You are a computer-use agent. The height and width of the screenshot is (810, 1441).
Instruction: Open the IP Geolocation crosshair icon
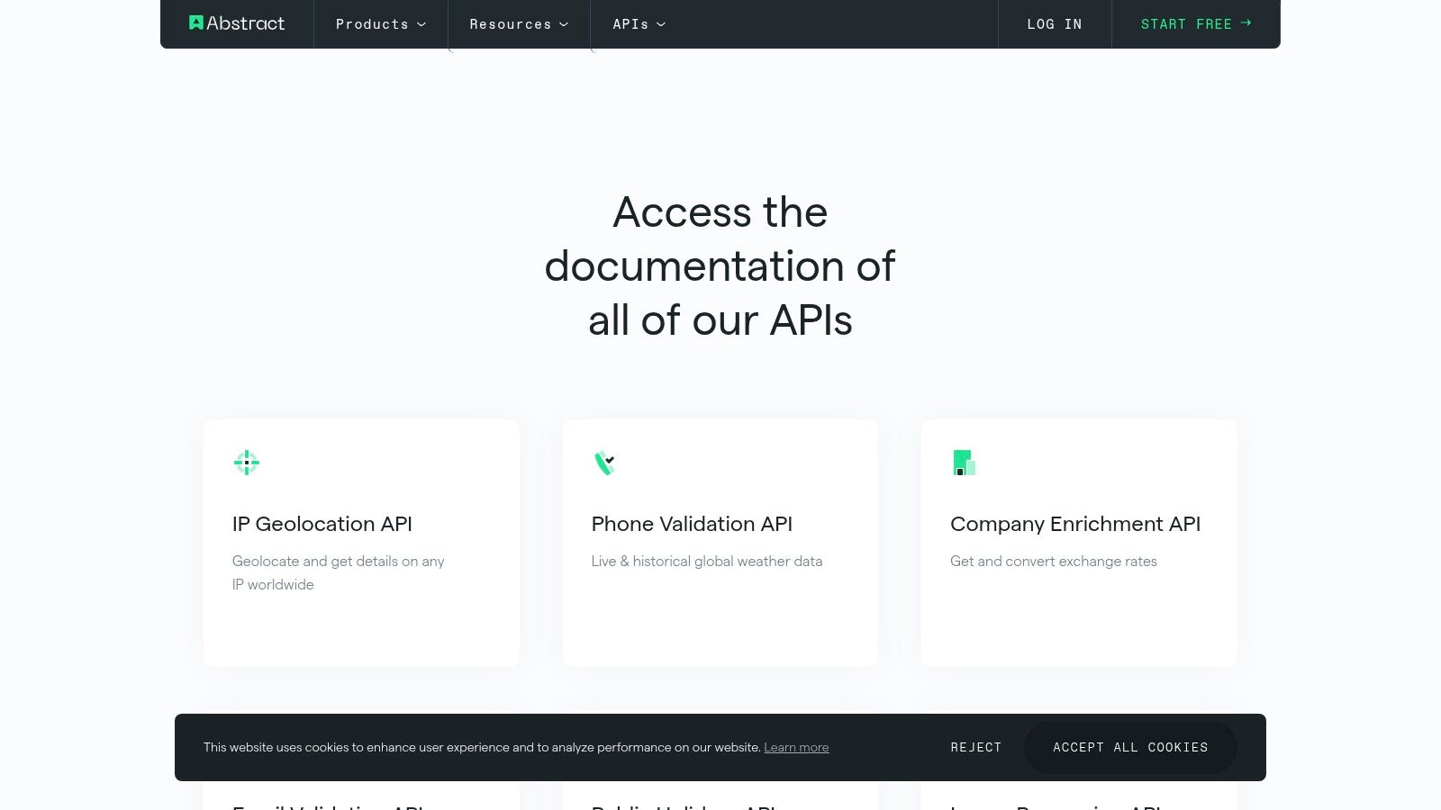click(246, 463)
